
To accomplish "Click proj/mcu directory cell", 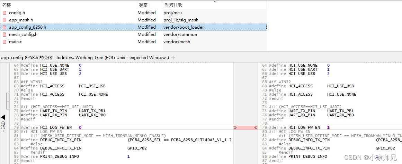I will [x=172, y=12].
